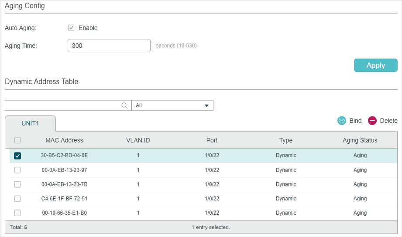This screenshot has height=237, width=402.
Task: Click the search magnifier icon
Action: [124, 105]
